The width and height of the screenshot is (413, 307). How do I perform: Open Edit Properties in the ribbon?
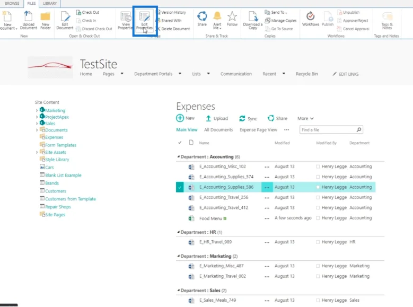tap(144, 20)
